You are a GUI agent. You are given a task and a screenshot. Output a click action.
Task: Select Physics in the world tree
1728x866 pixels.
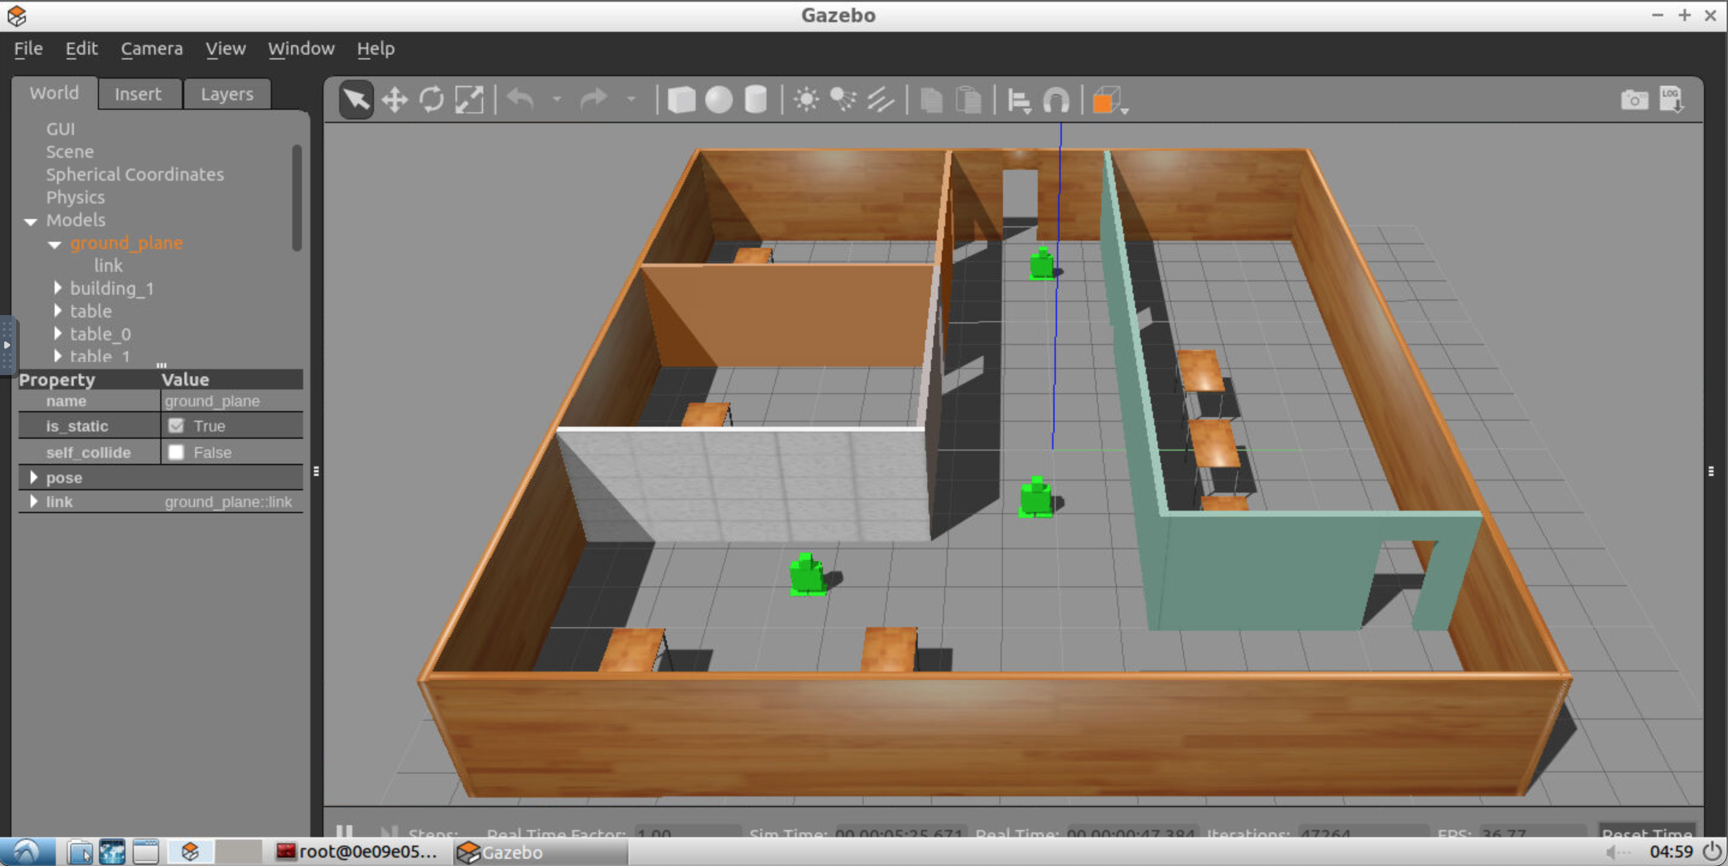click(x=75, y=197)
